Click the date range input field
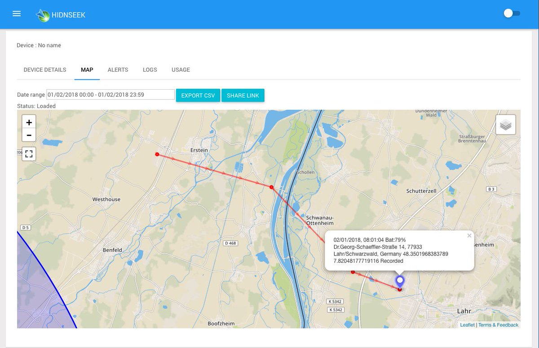Image resolution: width=539 pixels, height=348 pixels. [x=110, y=95]
